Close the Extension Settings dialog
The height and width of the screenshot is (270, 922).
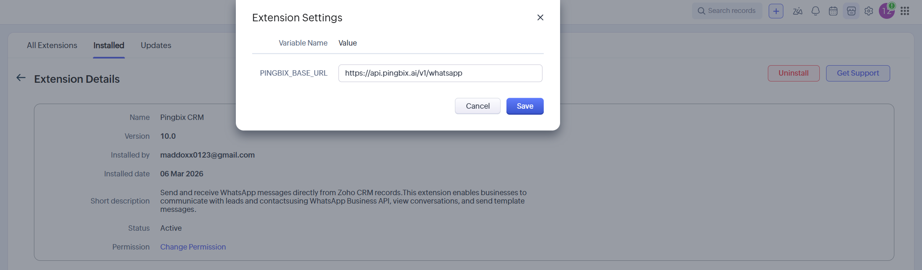pos(540,18)
